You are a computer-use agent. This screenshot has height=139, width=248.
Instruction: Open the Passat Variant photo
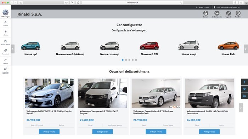[x=156, y=93]
